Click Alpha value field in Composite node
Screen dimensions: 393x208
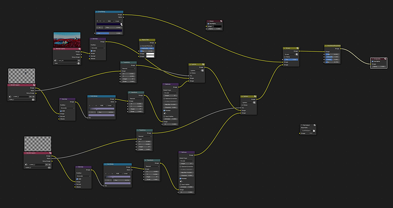coord(379,67)
